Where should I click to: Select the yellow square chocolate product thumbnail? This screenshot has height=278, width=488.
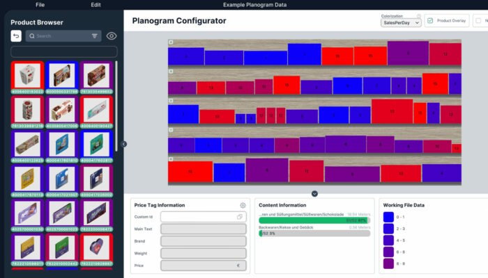point(27,179)
